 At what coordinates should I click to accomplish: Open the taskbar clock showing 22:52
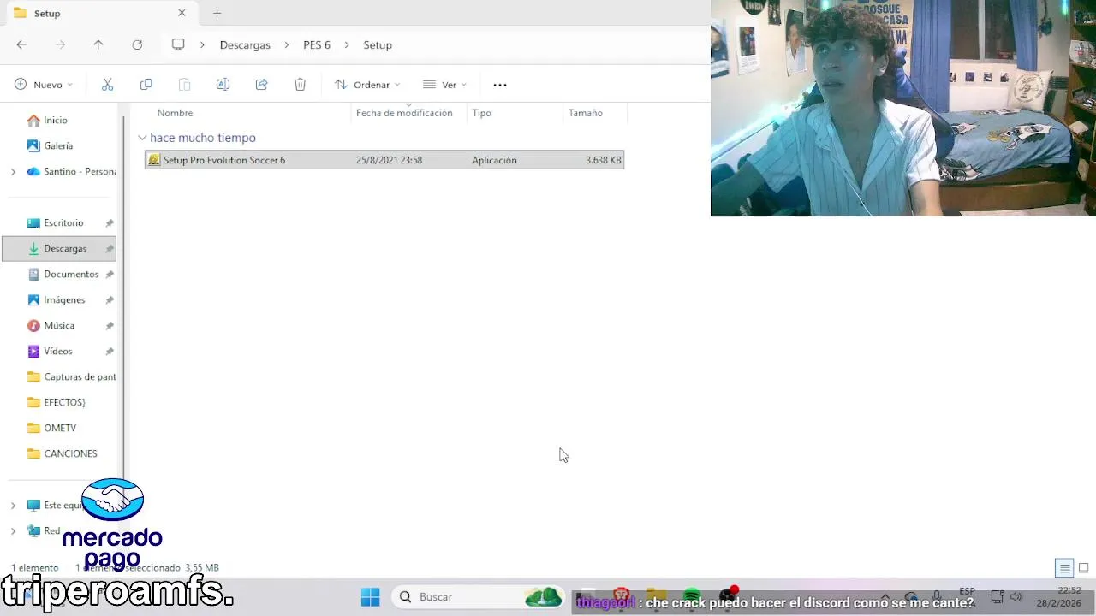(x=1059, y=596)
